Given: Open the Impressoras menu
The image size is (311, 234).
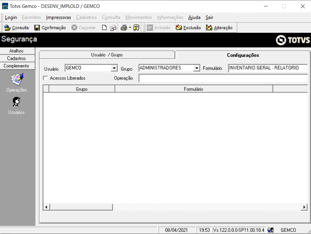Looking at the screenshot, I should coord(58,17).
